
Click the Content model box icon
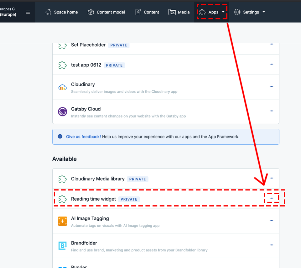91,12
